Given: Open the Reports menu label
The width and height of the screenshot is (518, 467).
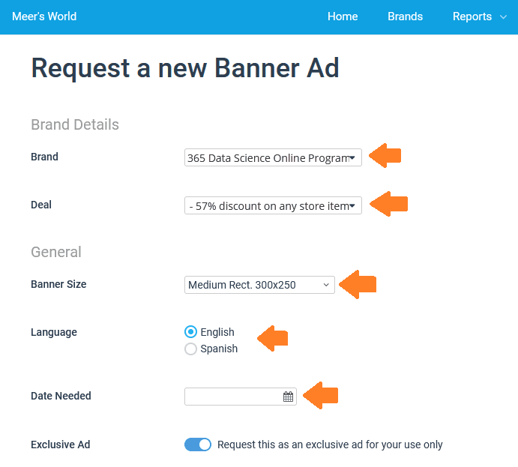Looking at the screenshot, I should click(472, 16).
